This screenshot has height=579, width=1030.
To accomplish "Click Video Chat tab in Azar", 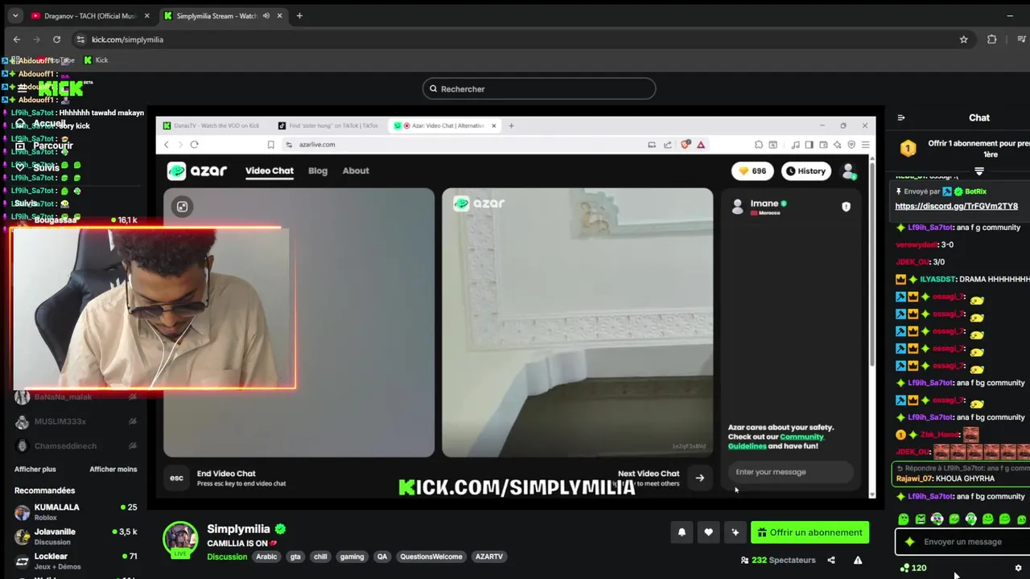I will pyautogui.click(x=270, y=170).
